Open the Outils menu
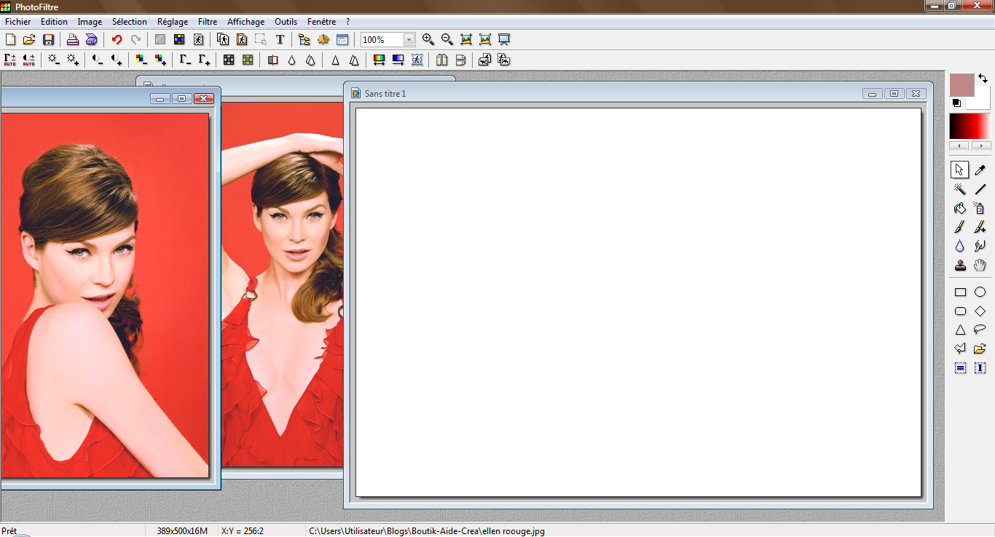This screenshot has width=995, height=537. [286, 22]
